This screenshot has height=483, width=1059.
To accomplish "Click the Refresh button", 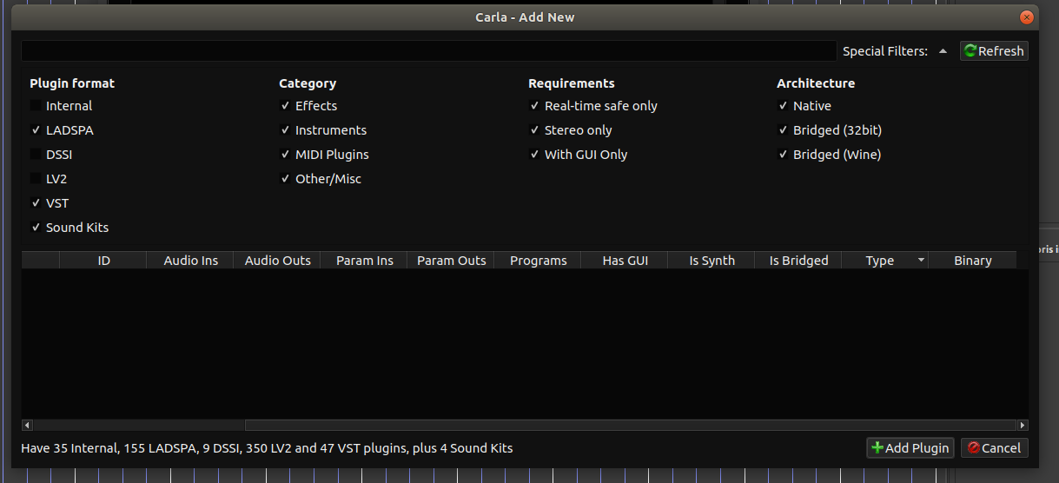I will point(994,51).
